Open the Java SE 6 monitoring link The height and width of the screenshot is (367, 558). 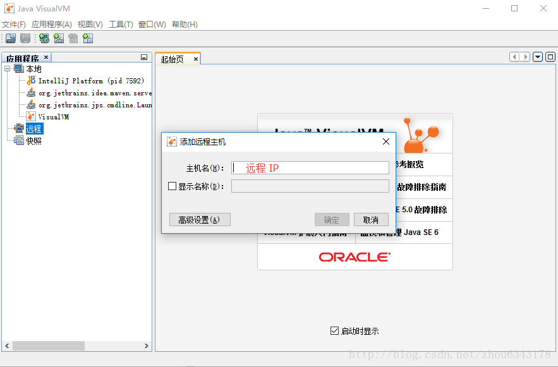(x=400, y=232)
